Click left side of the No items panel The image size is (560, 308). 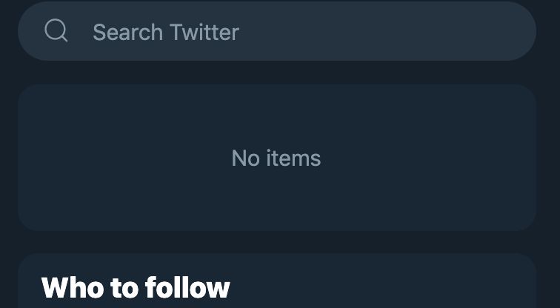[74, 158]
